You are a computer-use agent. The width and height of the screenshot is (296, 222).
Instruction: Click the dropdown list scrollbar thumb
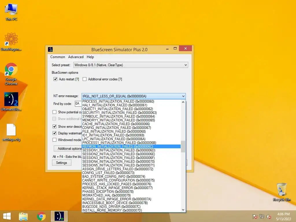click(183, 147)
